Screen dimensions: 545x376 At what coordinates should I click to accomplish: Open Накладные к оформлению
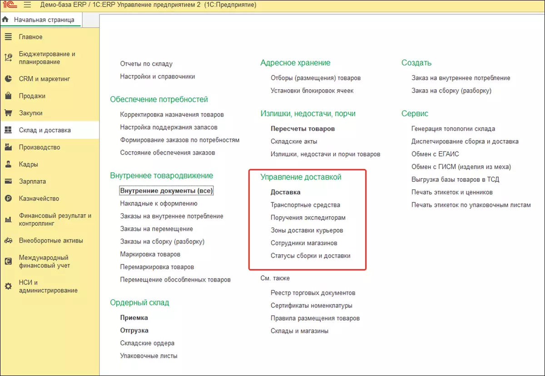[159, 204]
